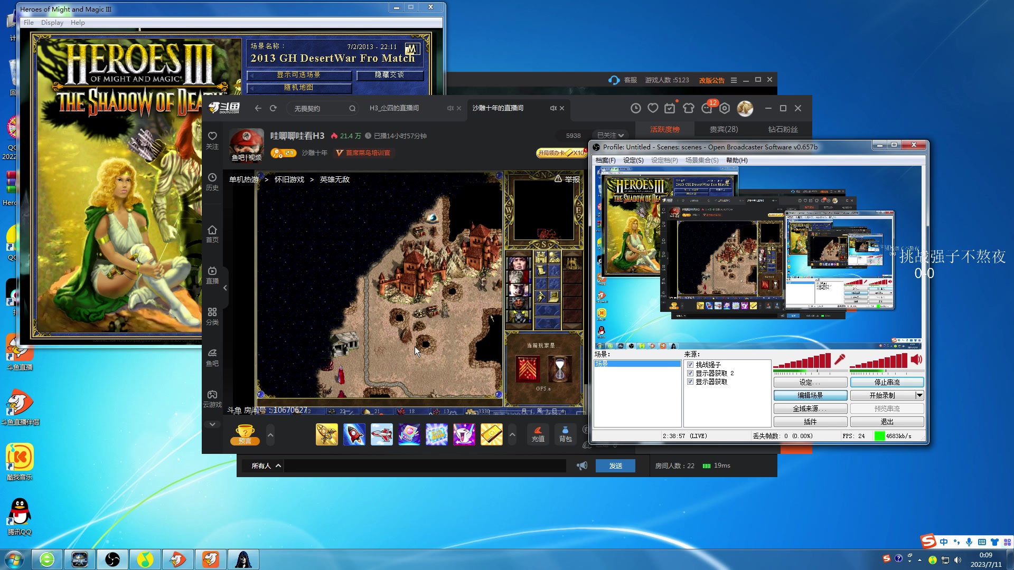
Task: Open the menu icon beside 改版公告
Action: [x=734, y=80]
